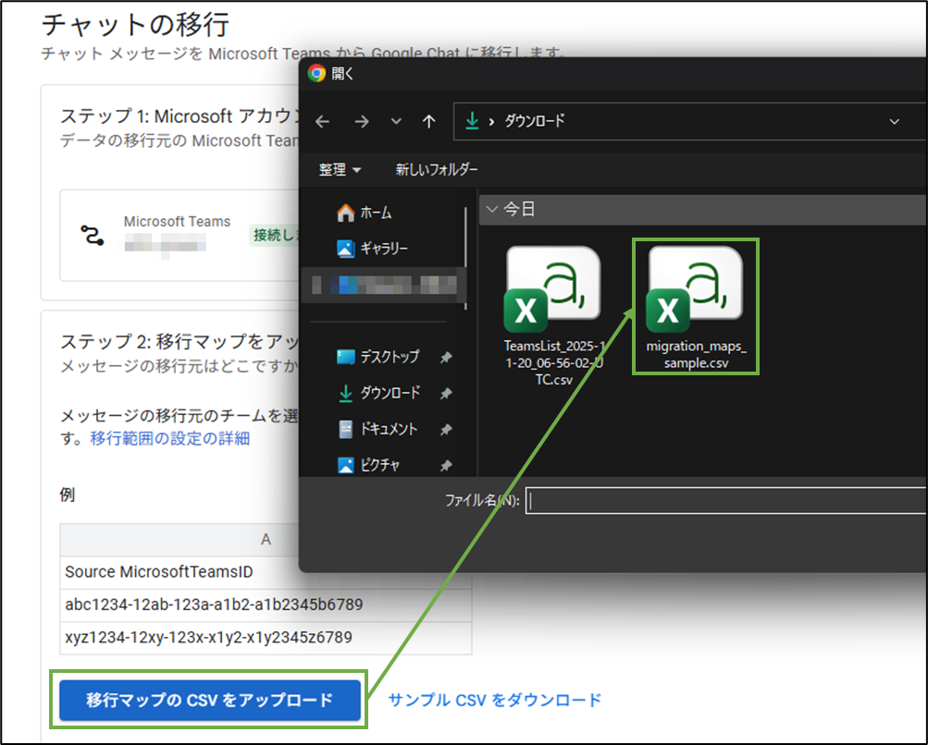Image resolution: width=928 pixels, height=745 pixels.
Task: Click the navigation pane scrollbar
Action: 465,258
